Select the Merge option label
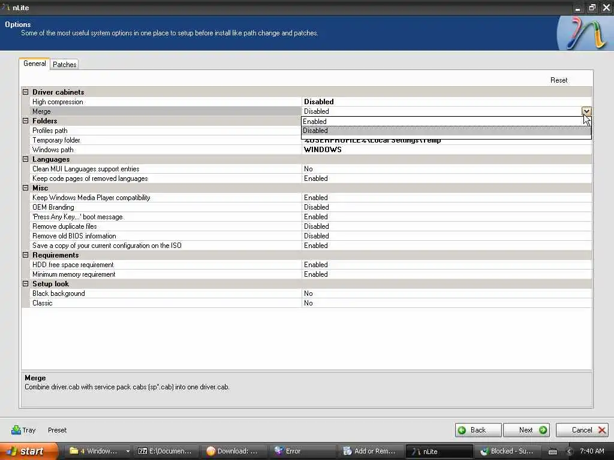 [41, 111]
